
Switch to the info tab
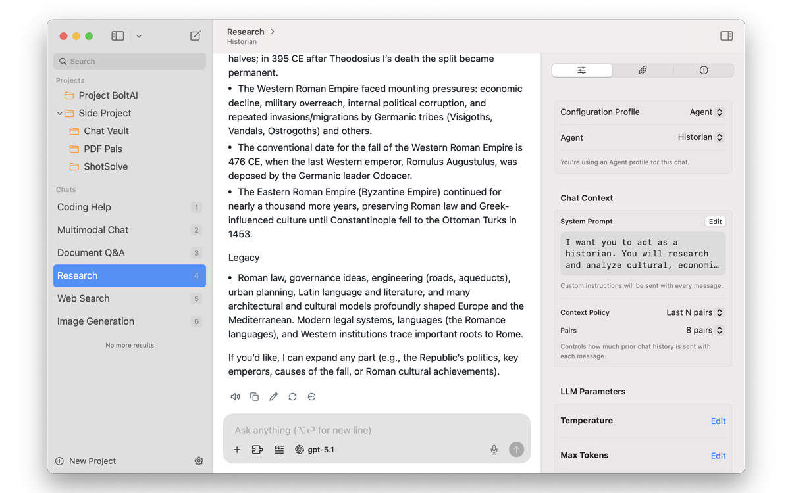(x=703, y=70)
